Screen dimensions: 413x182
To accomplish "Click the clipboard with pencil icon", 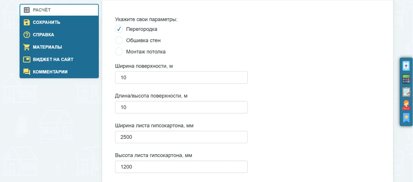I will [406, 92].
